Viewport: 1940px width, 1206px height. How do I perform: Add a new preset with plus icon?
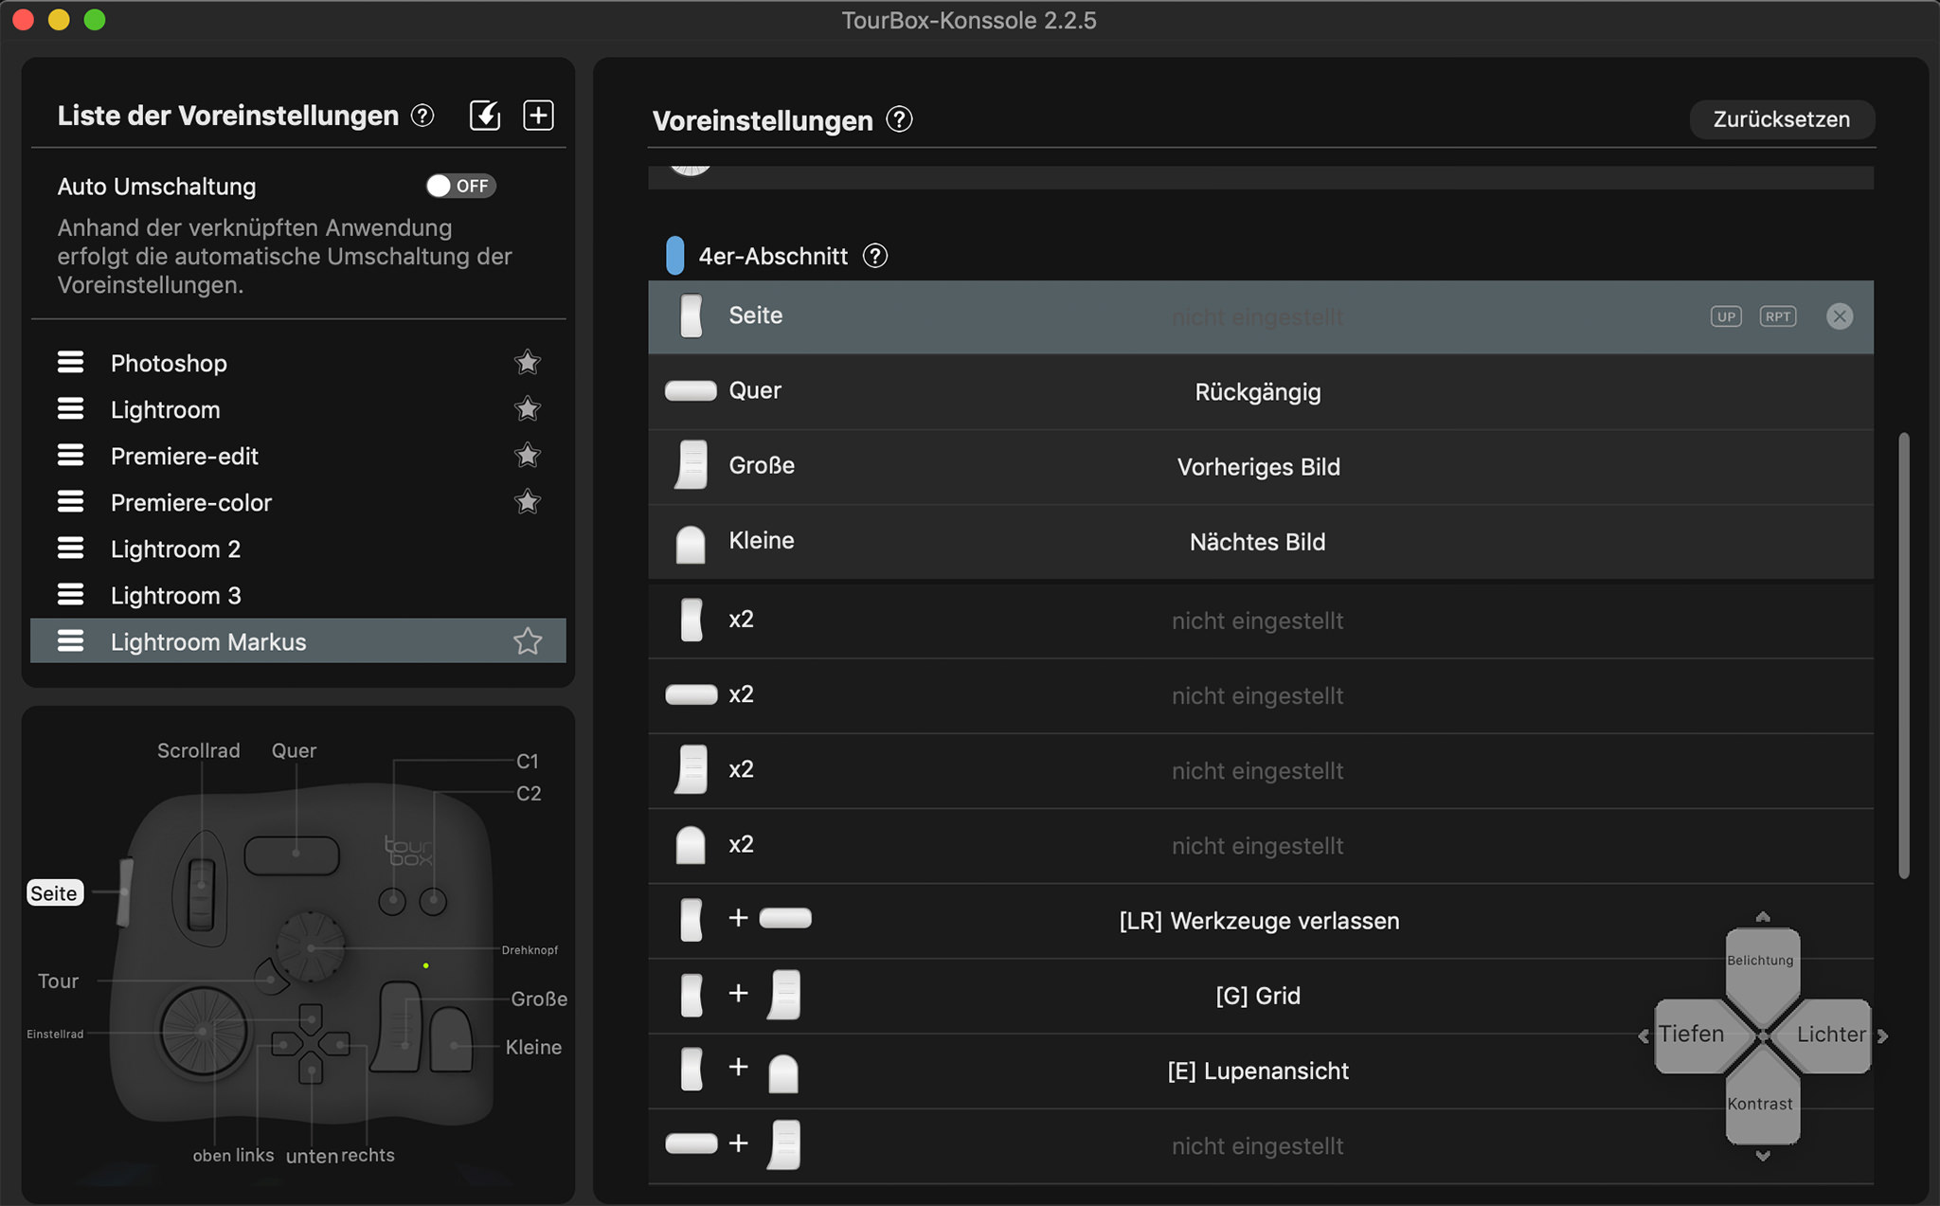click(538, 116)
